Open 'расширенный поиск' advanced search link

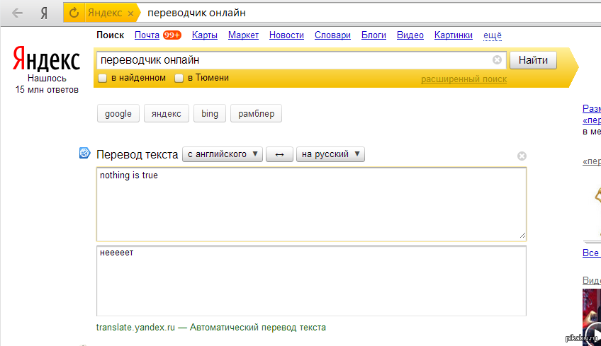[x=464, y=79]
